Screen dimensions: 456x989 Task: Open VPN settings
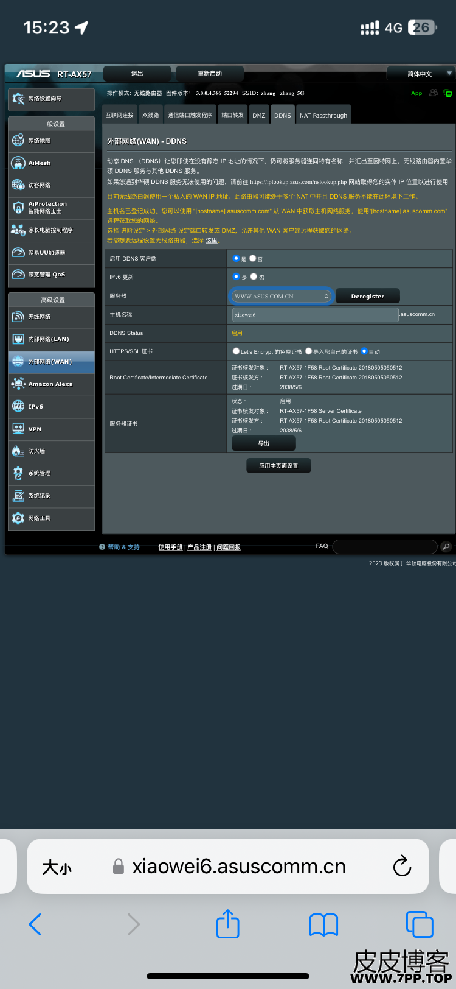click(x=52, y=429)
